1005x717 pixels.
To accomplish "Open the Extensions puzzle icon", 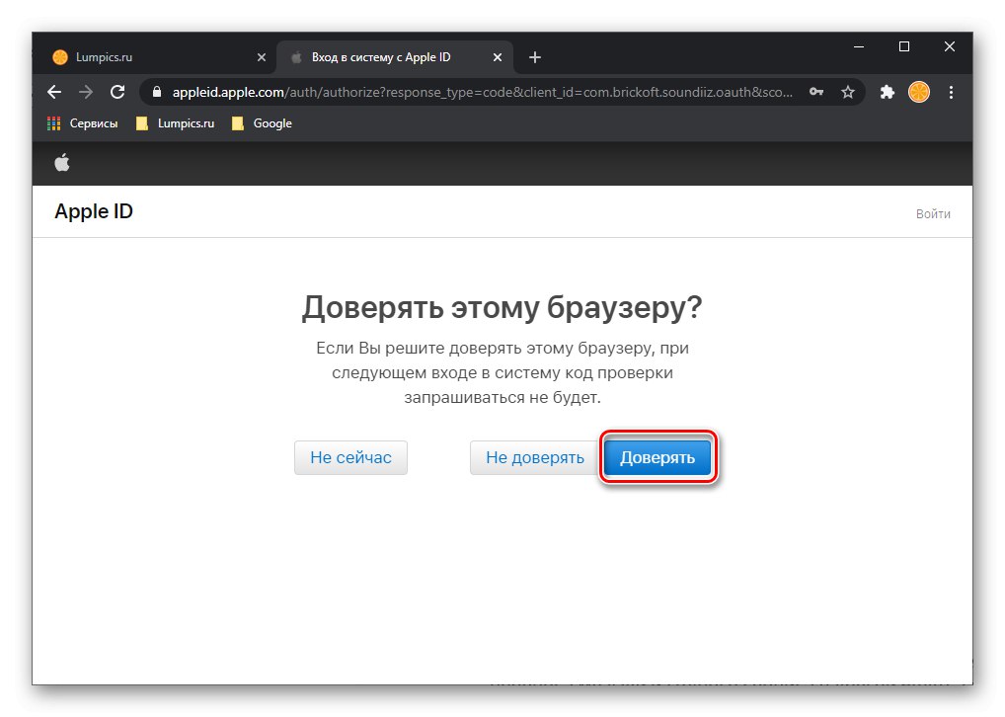I will point(888,93).
